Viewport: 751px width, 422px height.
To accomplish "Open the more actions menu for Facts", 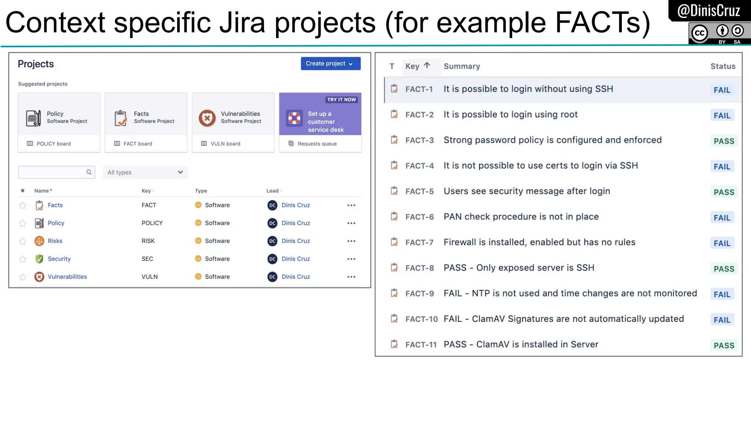I will pyautogui.click(x=351, y=205).
